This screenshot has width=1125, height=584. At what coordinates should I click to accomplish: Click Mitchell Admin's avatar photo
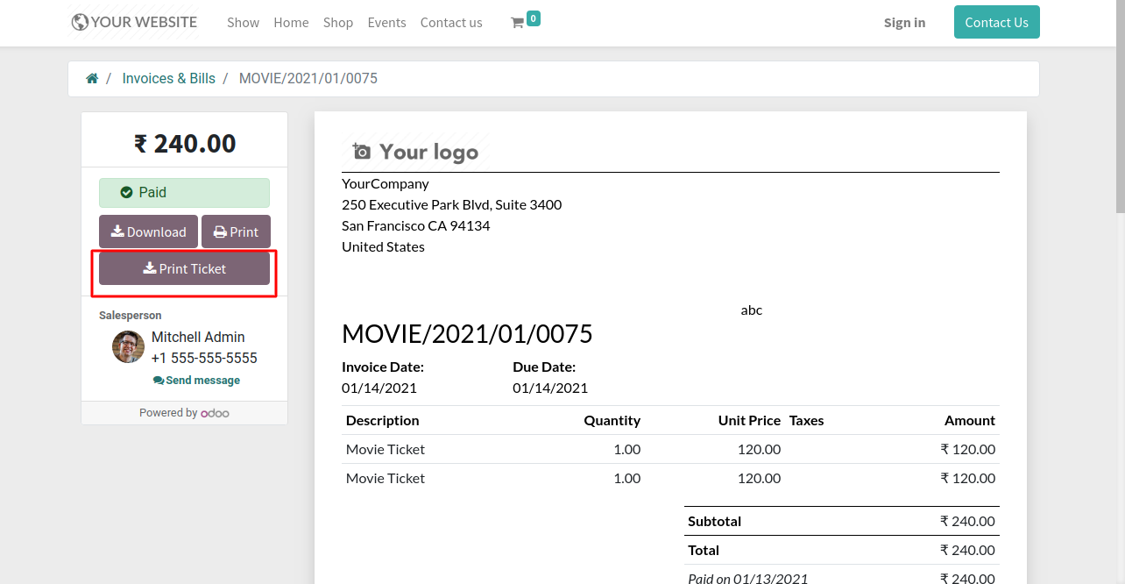[x=129, y=347]
